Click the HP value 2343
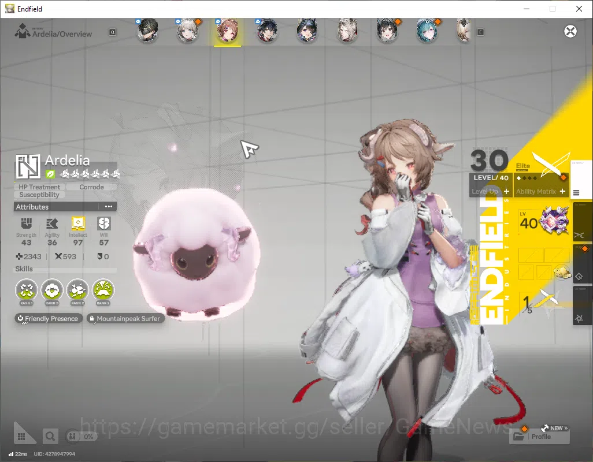The image size is (593, 462). 32,256
